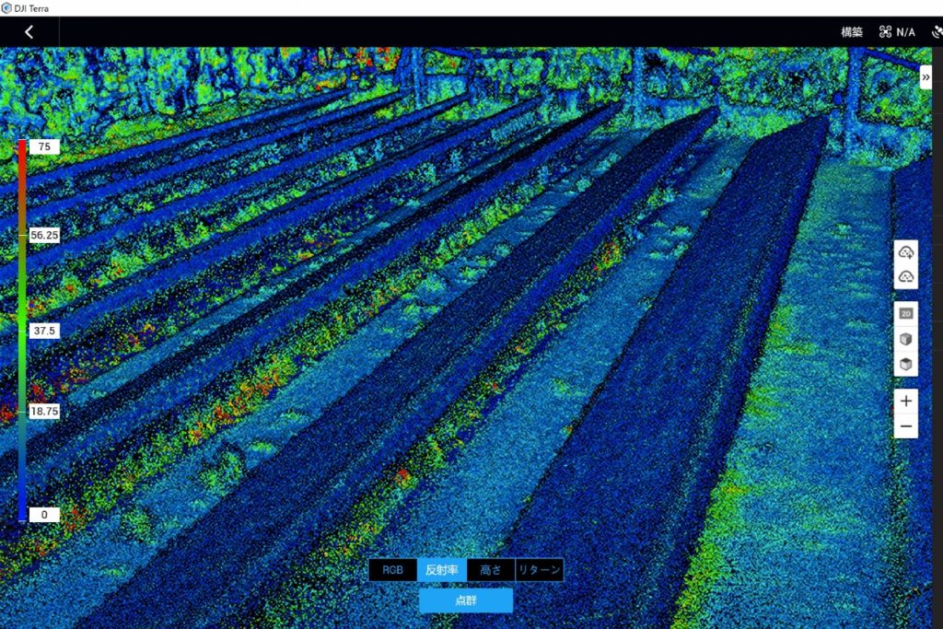Viewport: 943px width, 629px height.
Task: Click the point cloud download cloud icon
Action: click(x=906, y=276)
